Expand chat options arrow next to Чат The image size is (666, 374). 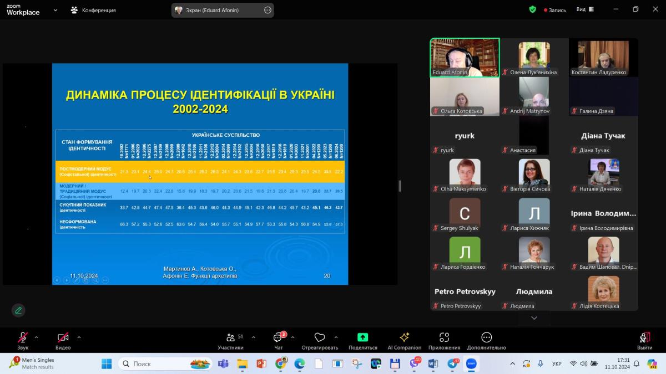pyautogui.click(x=292, y=337)
